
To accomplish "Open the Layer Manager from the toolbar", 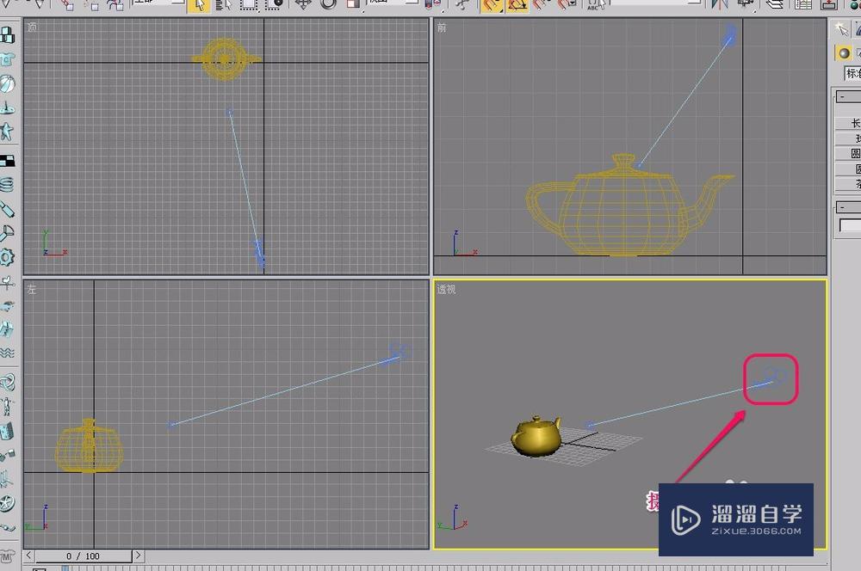I will coord(775,5).
